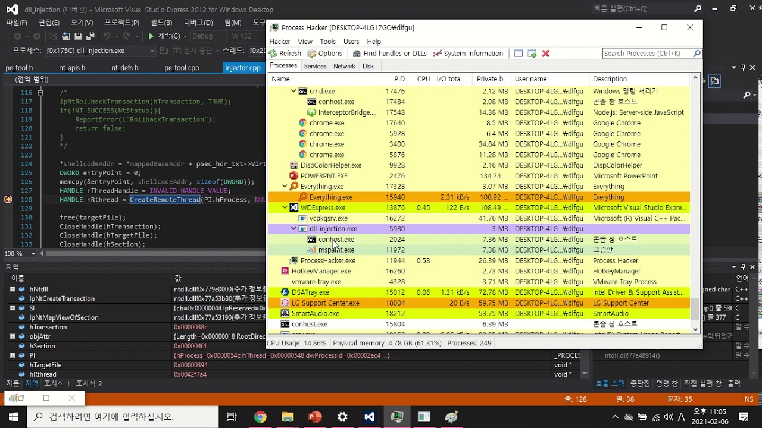Click the SmartAudio.exe process icon
762x428 pixels.
click(x=285, y=314)
